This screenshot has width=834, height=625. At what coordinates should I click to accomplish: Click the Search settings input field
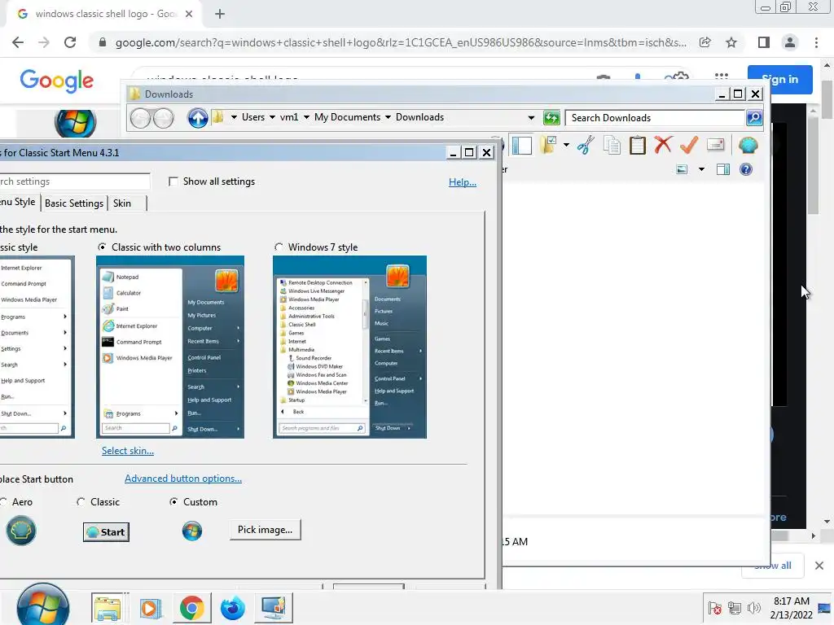pyautogui.click(x=75, y=181)
